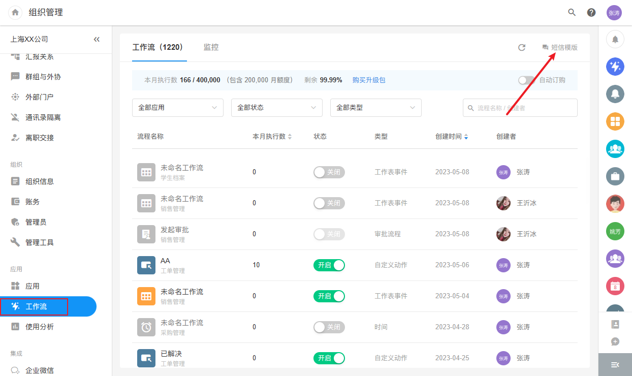The image size is (632, 376).
Task: Open the orange grid apps icon in the right rail
Action: point(615,121)
